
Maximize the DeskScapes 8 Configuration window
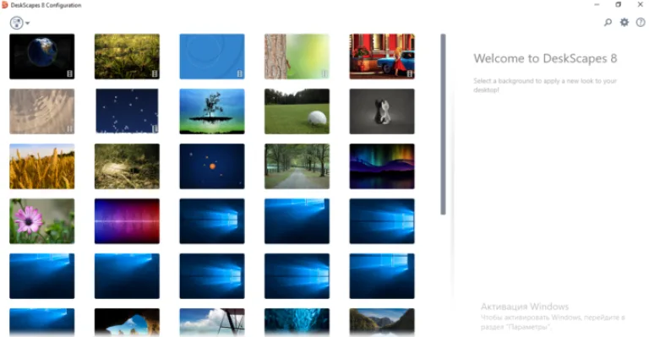click(x=619, y=4)
